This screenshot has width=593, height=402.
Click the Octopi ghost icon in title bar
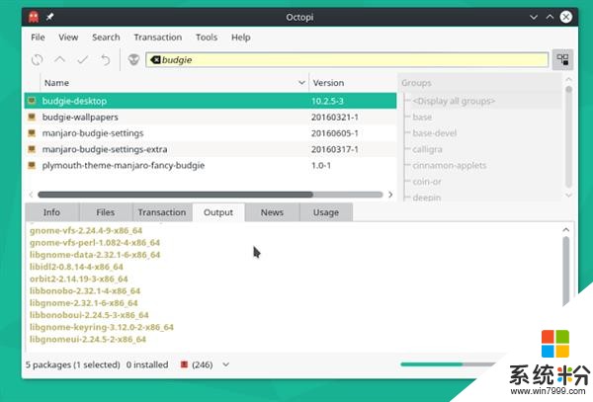click(34, 17)
